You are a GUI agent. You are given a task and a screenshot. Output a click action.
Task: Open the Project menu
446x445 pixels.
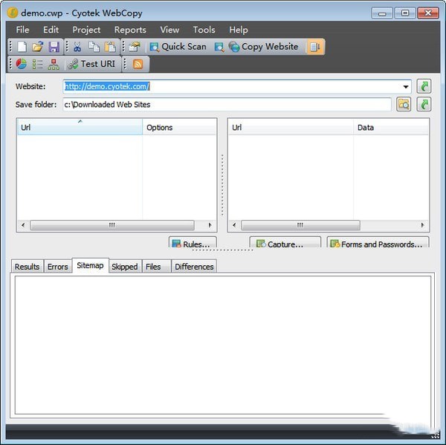point(86,30)
